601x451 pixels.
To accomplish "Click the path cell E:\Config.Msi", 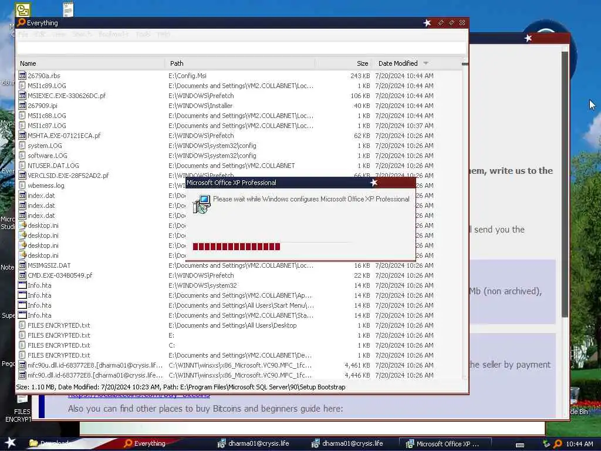I will [187, 76].
